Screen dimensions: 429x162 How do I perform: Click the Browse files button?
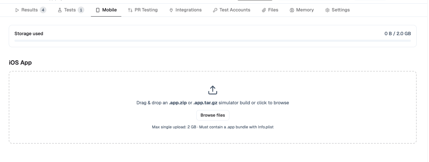(x=213, y=115)
